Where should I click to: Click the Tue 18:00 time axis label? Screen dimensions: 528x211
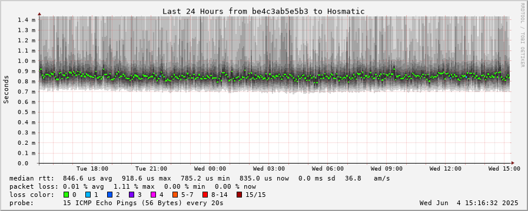[92, 168]
